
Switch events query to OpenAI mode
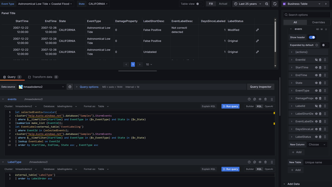(269, 106)
